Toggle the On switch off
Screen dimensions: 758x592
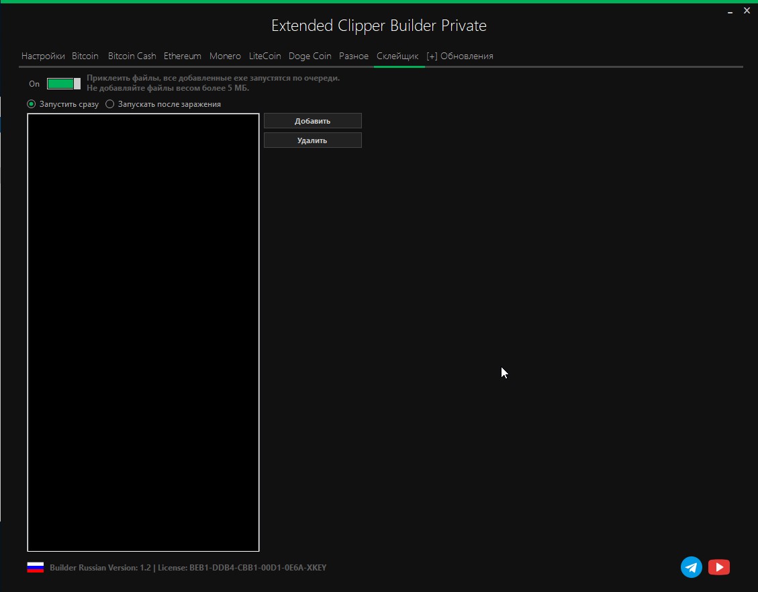tap(63, 84)
